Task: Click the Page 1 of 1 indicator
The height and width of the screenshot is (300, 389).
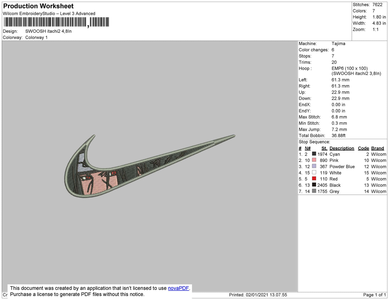Action: point(374,295)
